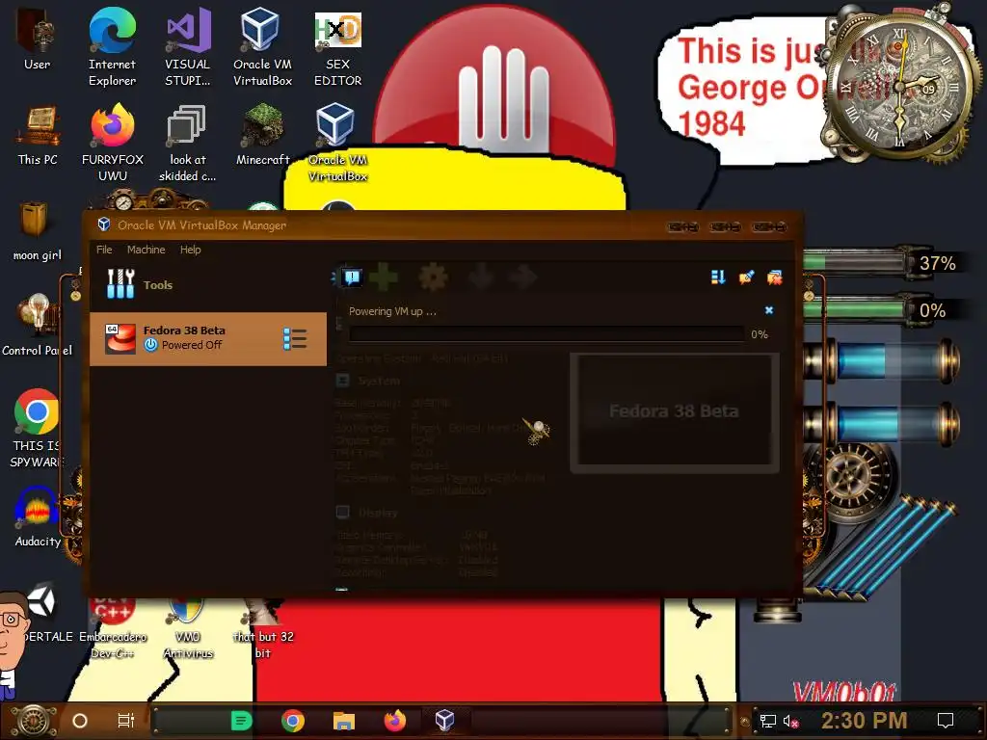This screenshot has height=740, width=987.
Task: Open Task View from the taskbar
Action: tap(126, 721)
